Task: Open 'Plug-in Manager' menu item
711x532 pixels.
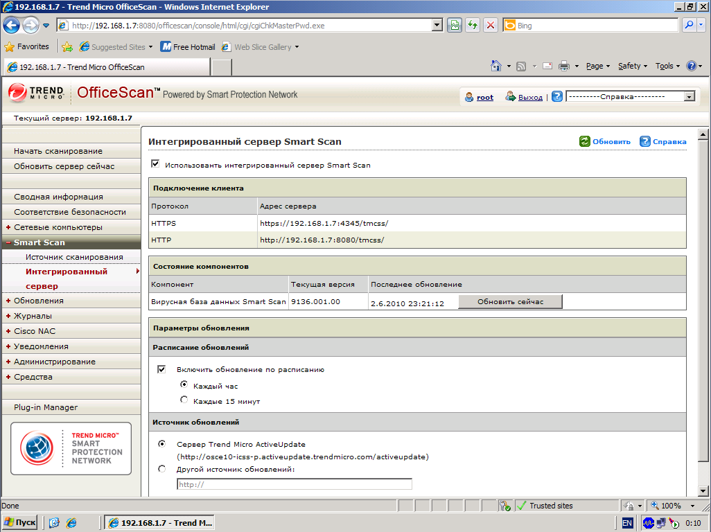Action: click(71, 407)
